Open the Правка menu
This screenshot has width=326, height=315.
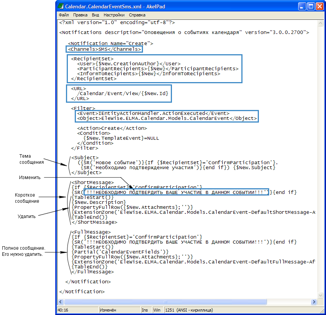click(80, 15)
